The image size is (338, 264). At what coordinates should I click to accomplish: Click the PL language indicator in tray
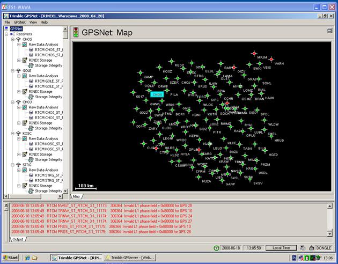coord(294,258)
